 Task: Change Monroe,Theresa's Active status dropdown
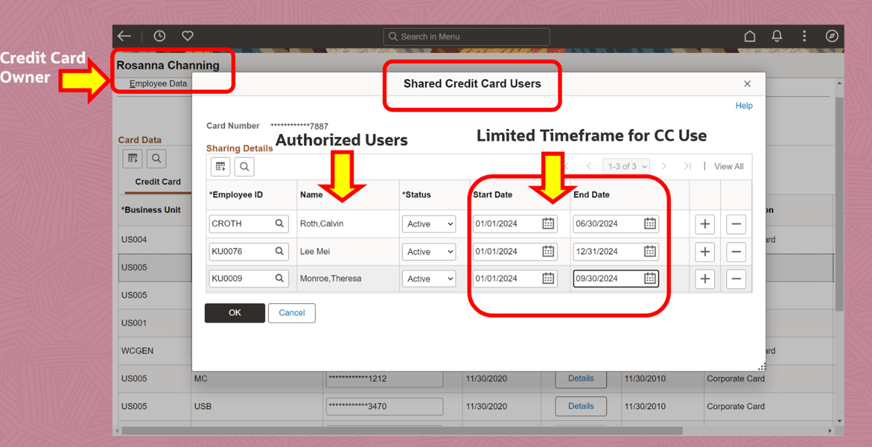429,279
